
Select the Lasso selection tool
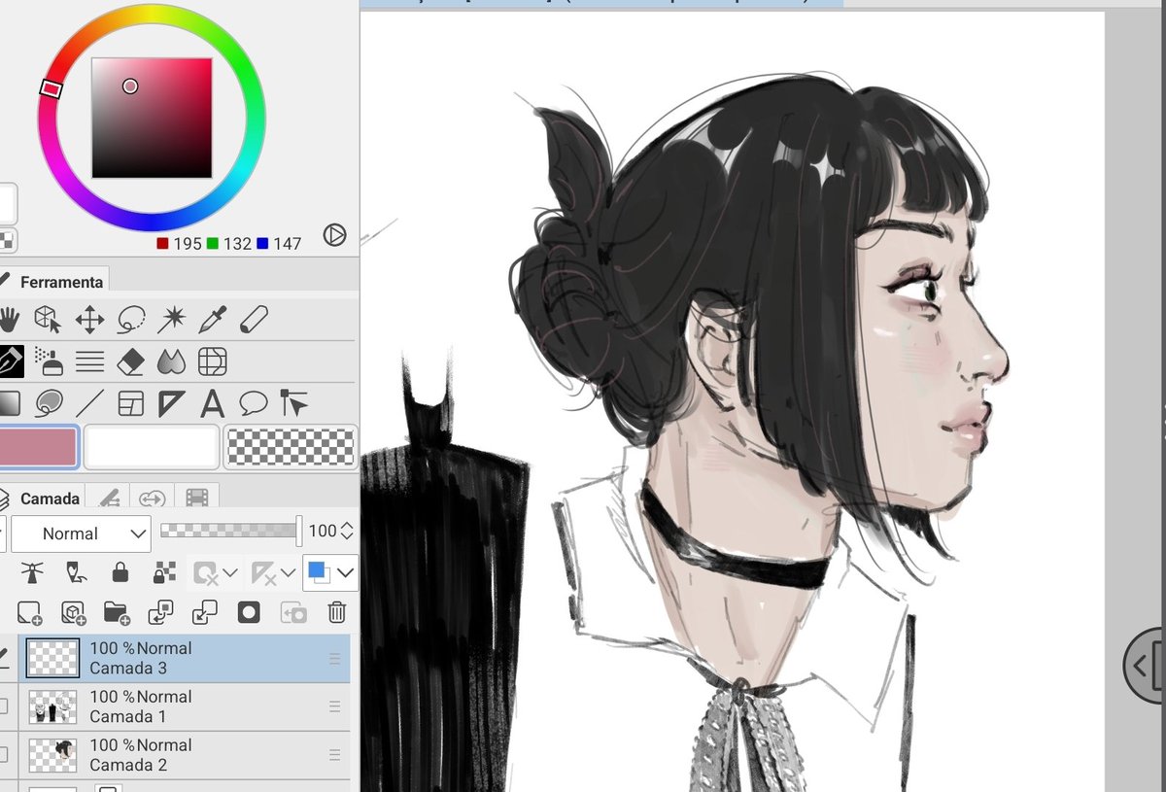pos(131,319)
